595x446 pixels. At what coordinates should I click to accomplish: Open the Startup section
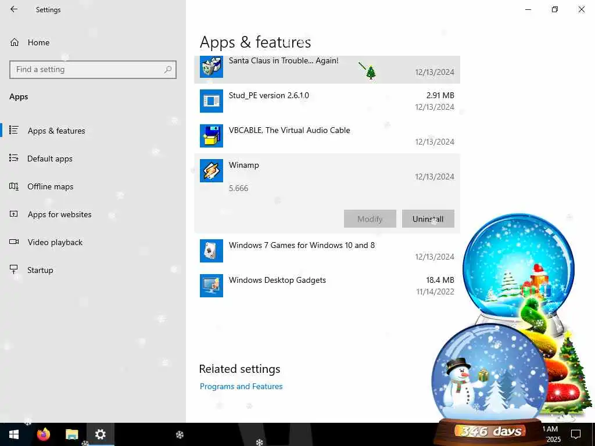pos(40,270)
